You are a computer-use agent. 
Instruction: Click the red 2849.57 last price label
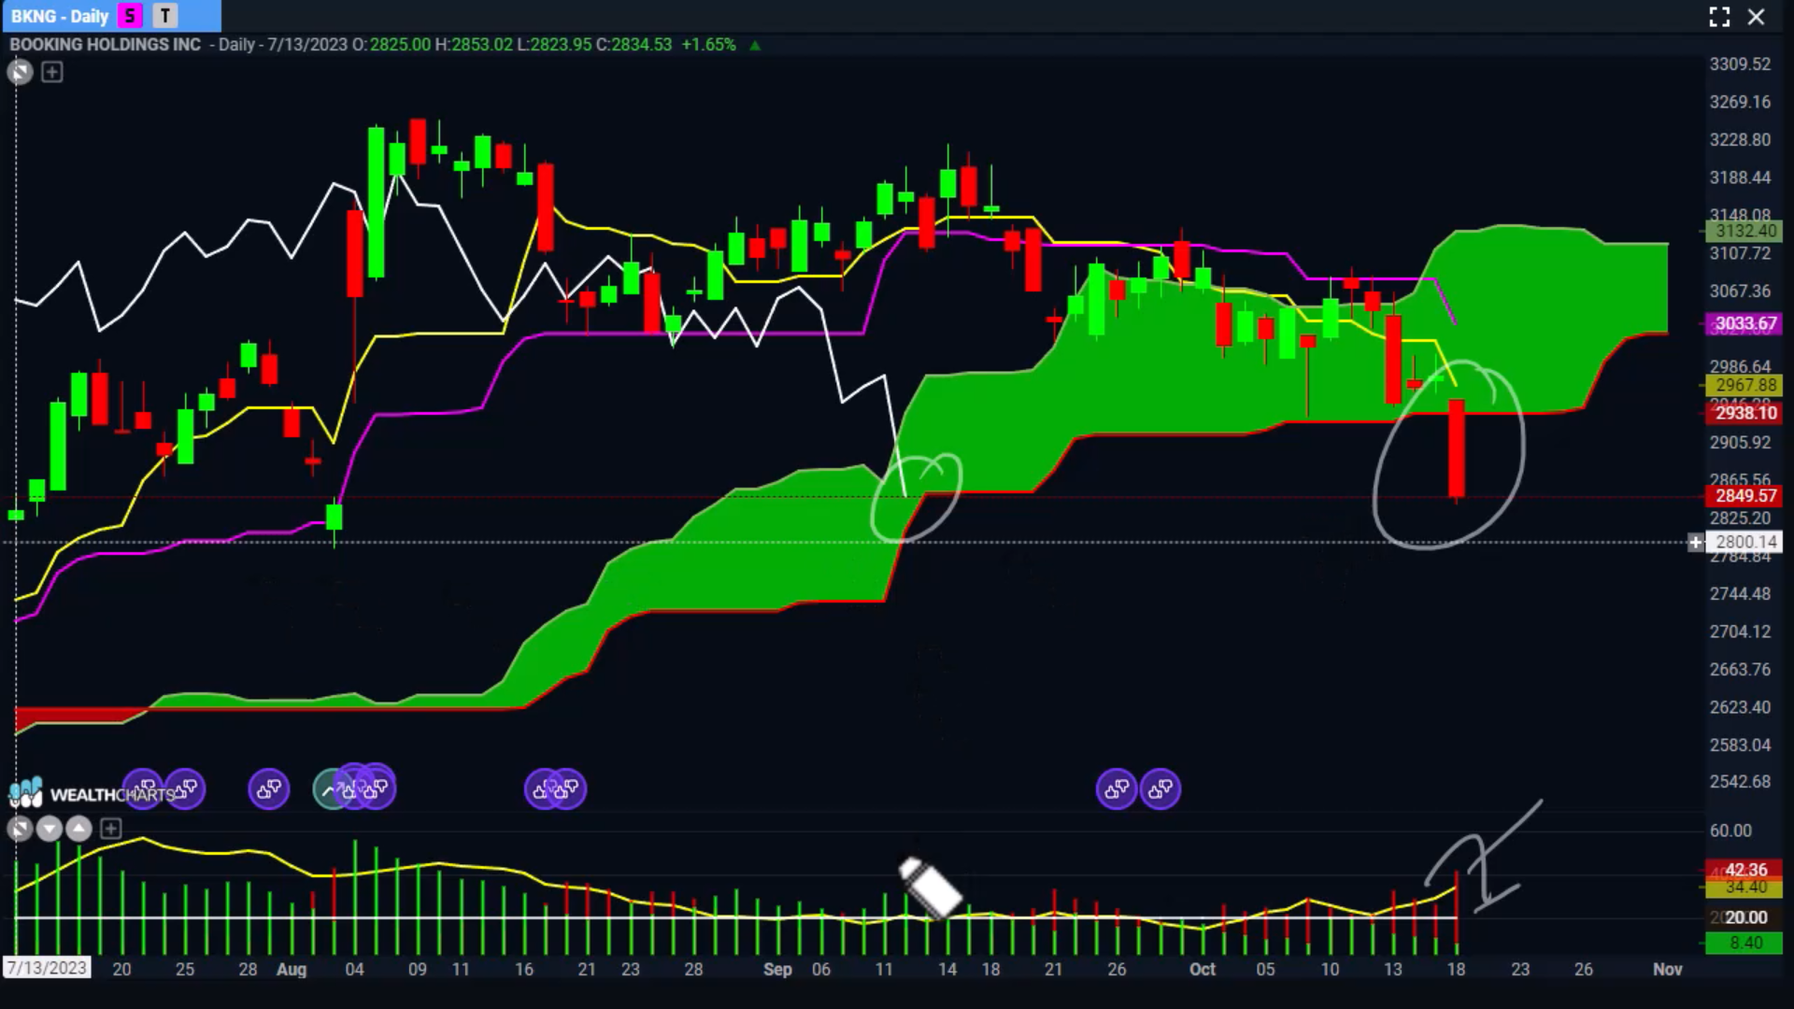pos(1744,496)
